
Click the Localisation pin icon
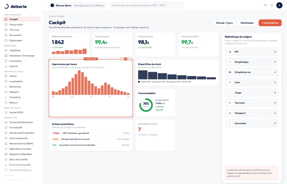click(x=6, y=81)
